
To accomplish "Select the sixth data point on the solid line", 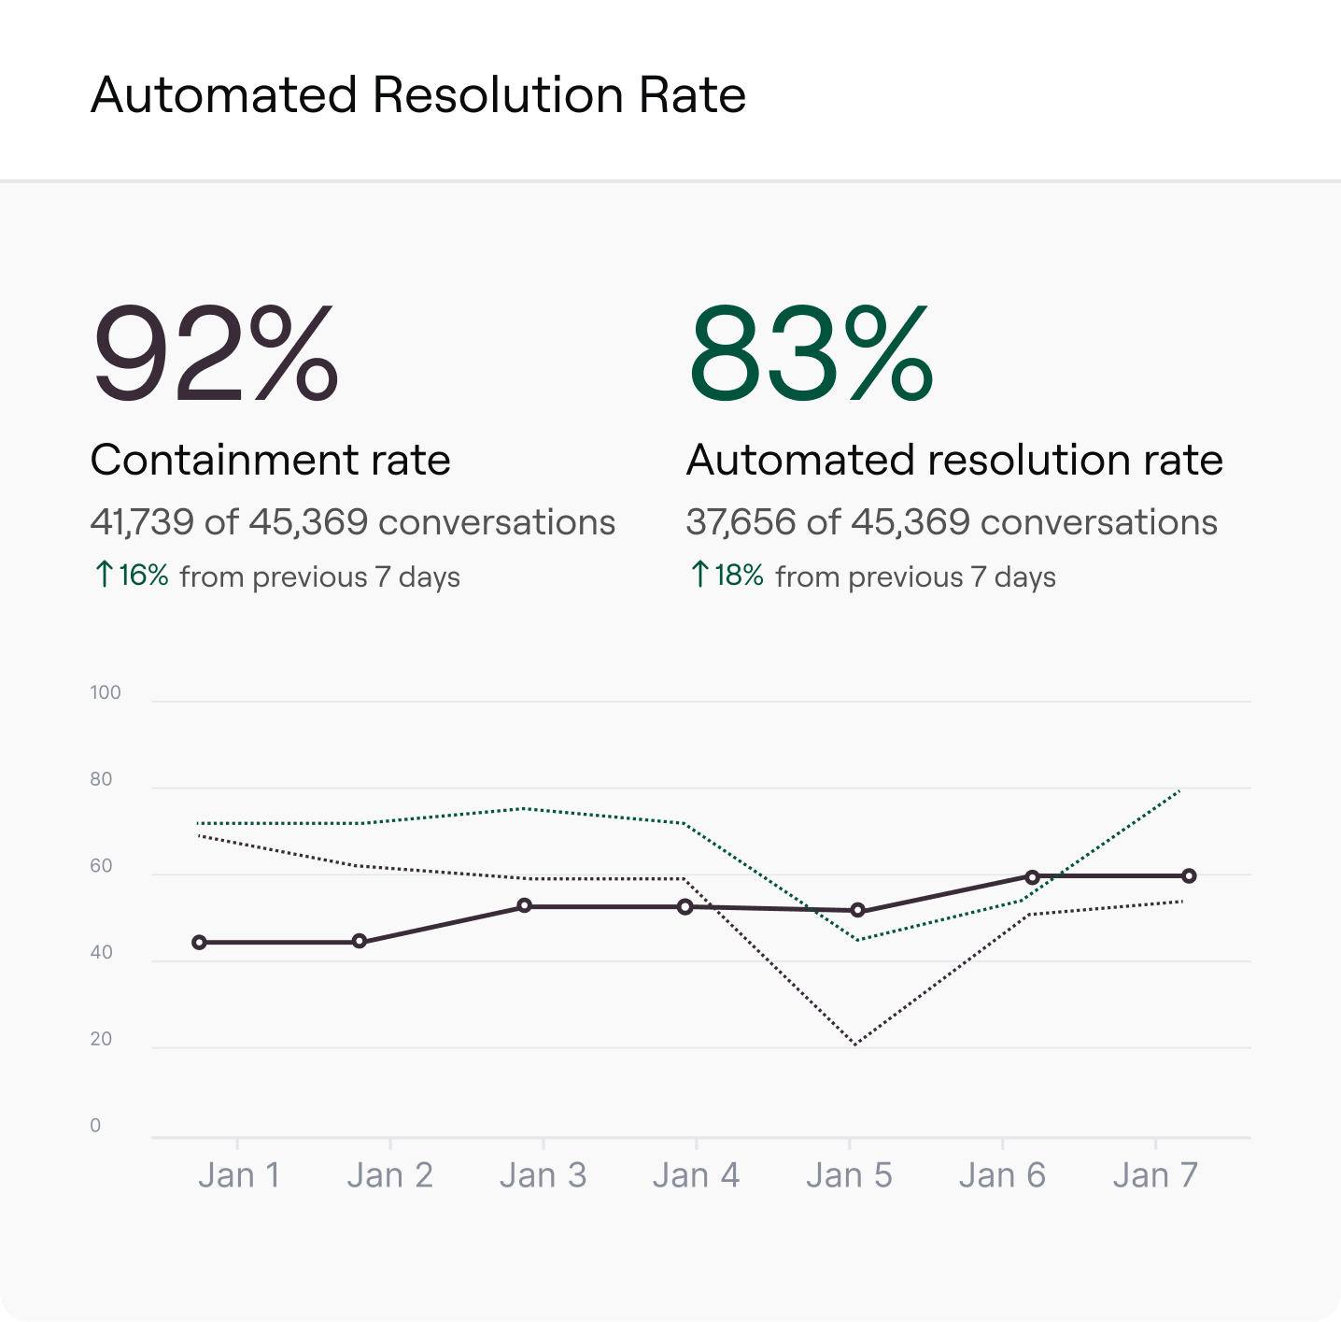I will [1032, 877].
